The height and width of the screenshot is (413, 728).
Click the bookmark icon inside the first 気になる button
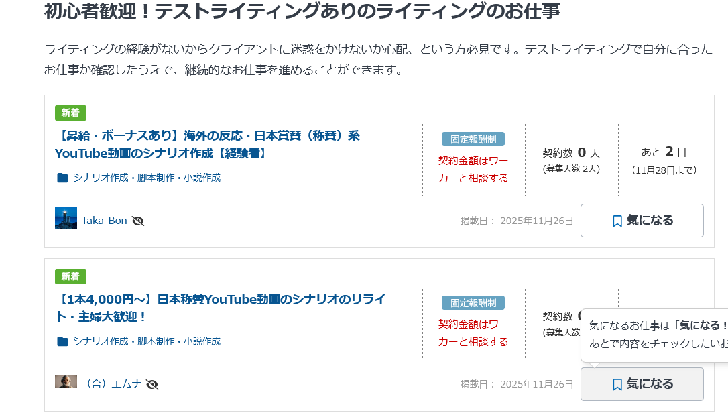[617, 221]
